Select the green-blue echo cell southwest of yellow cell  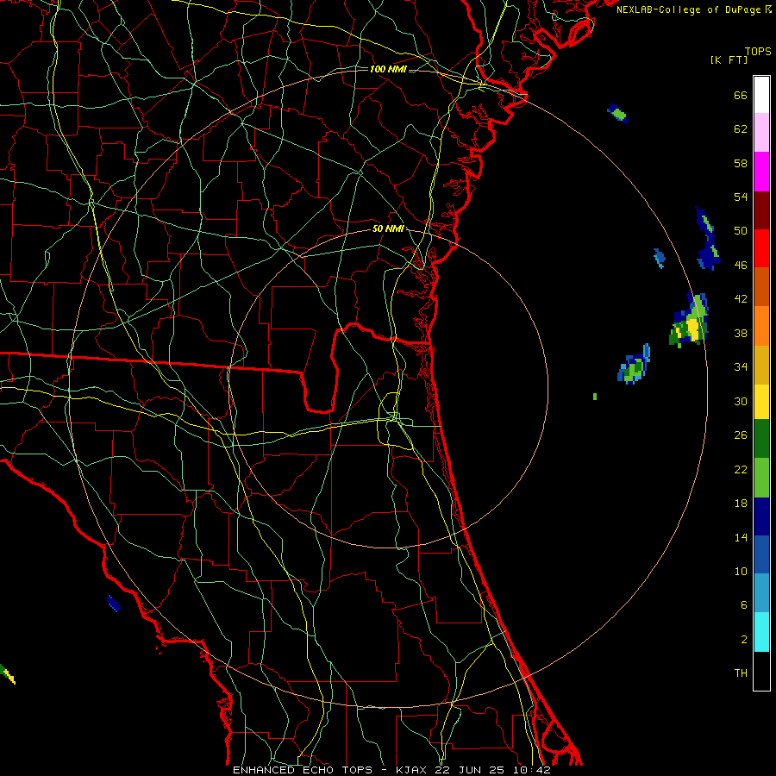click(x=634, y=365)
